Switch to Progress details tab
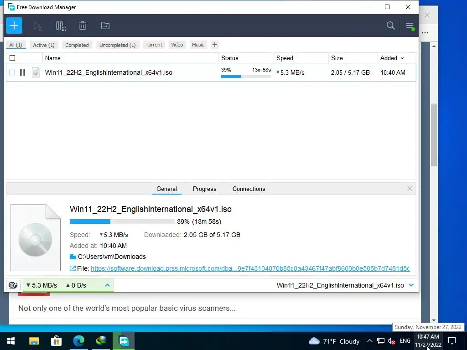The height and width of the screenshot is (350, 467). [205, 189]
